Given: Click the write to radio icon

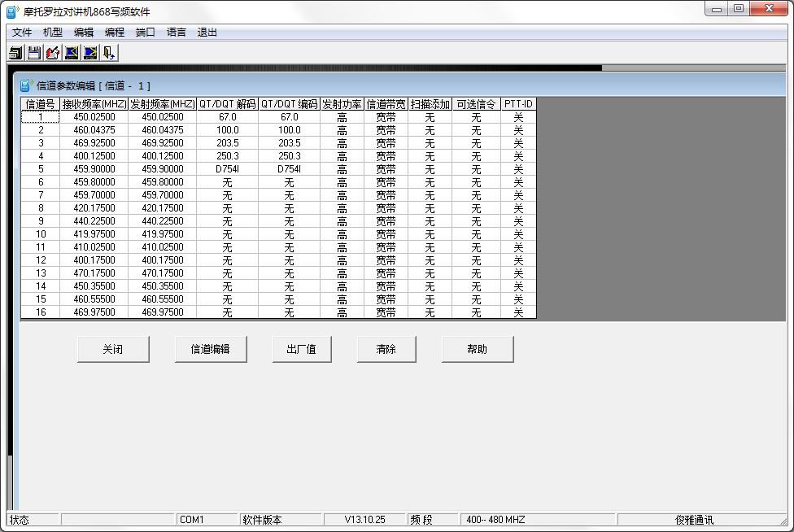Looking at the screenshot, I should click(90, 53).
